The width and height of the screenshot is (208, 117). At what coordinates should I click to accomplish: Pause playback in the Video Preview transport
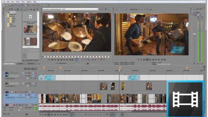[x=150, y=60]
